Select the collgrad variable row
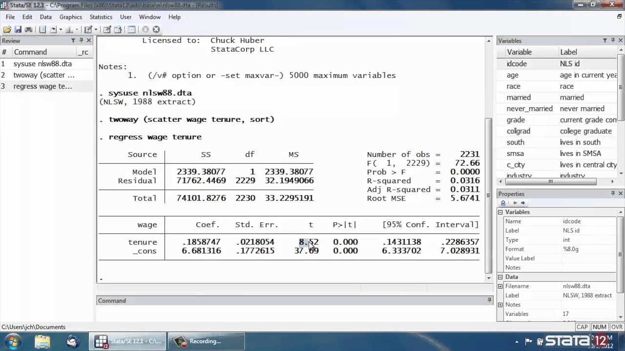 click(558, 131)
